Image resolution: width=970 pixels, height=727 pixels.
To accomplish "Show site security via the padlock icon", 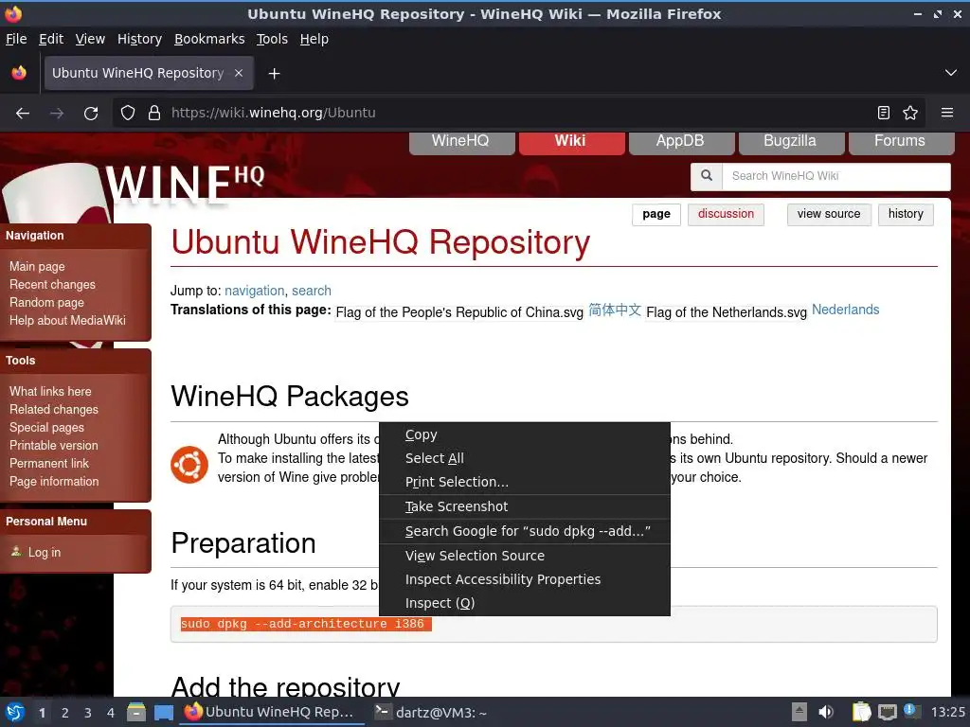I will 154,114.
